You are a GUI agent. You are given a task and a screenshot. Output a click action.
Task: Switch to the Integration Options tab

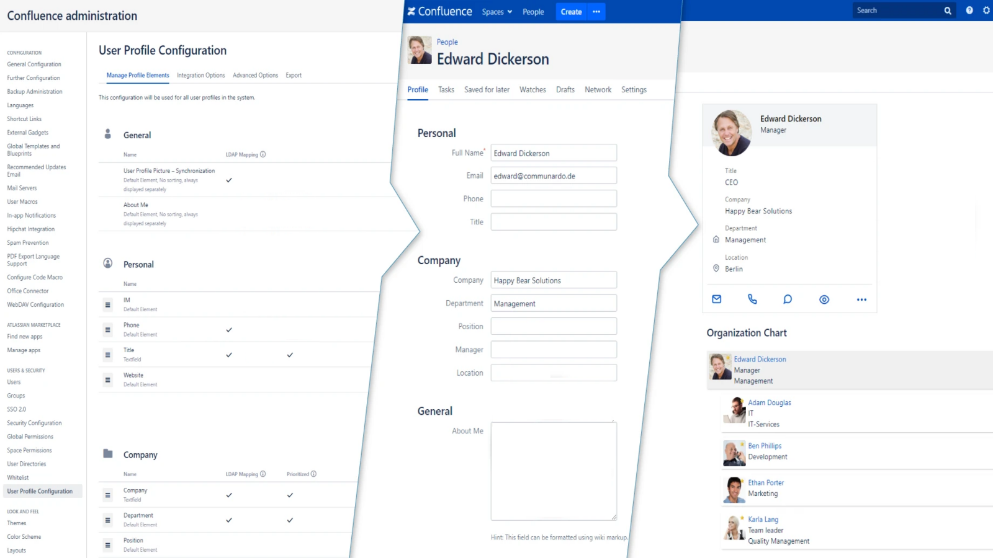[x=200, y=76]
